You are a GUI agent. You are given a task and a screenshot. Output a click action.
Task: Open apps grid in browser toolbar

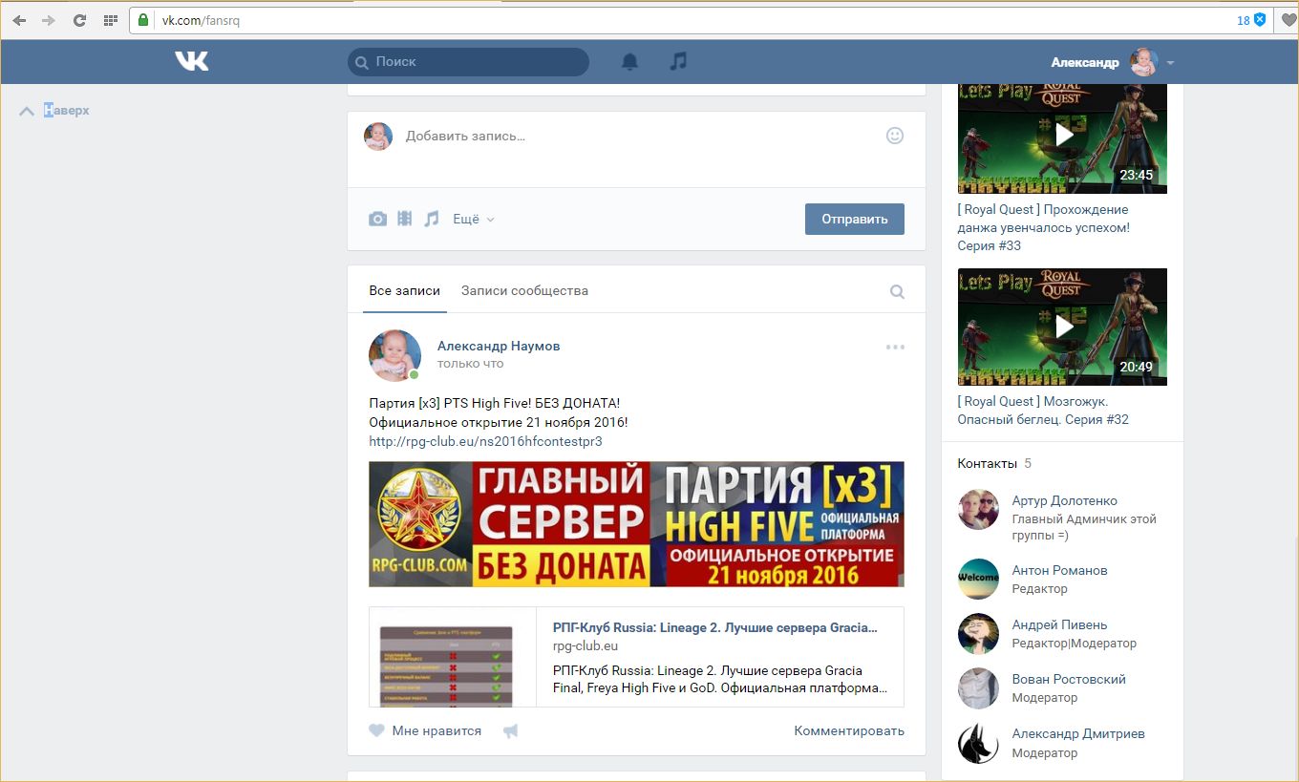110,20
